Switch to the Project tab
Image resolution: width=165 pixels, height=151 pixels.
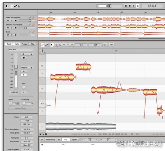pos(24,44)
